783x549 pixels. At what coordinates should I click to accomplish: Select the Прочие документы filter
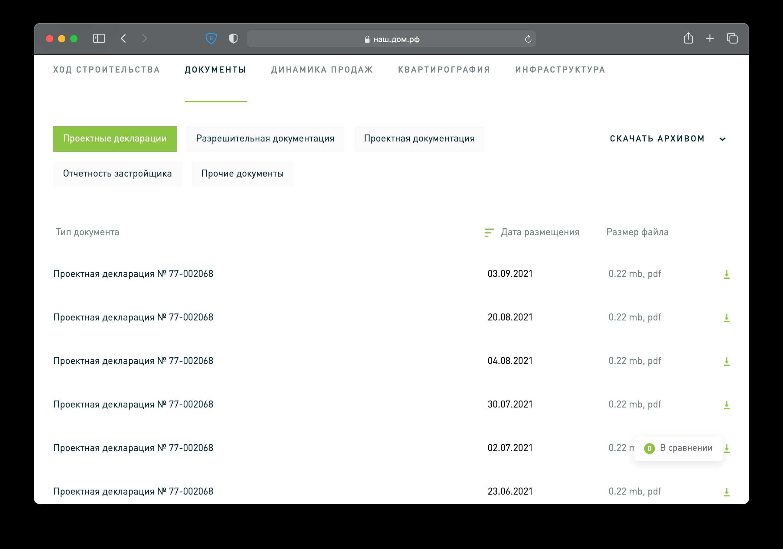coord(242,174)
